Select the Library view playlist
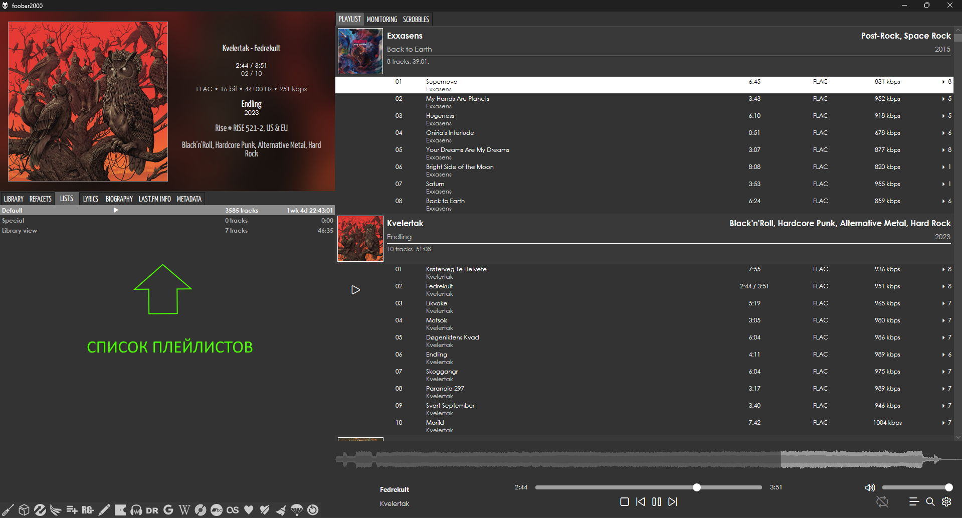 [x=20, y=231]
